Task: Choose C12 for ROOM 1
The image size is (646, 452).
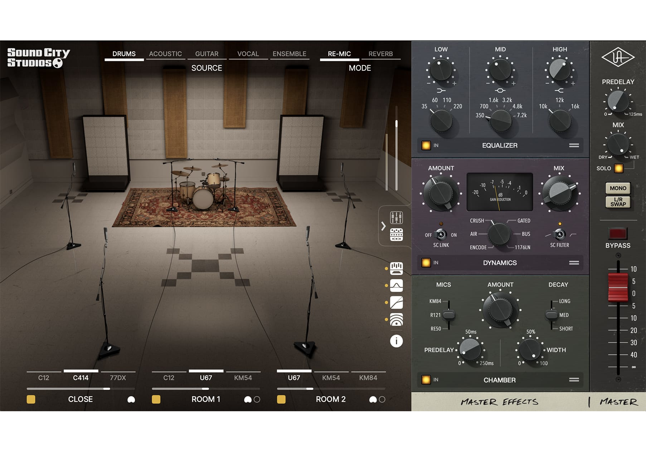Action: (169, 377)
